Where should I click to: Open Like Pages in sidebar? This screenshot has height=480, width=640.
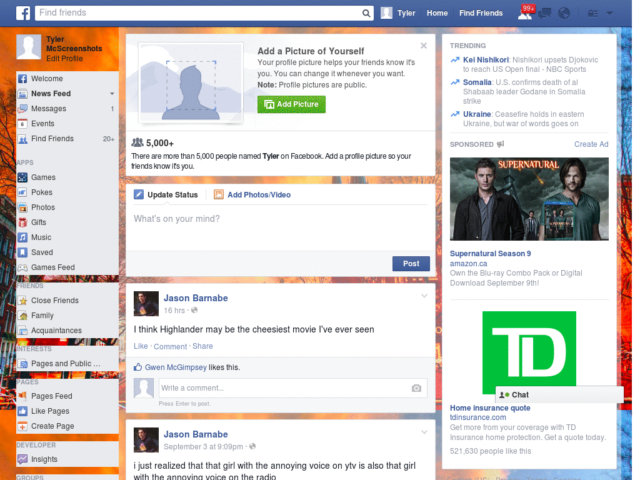[67, 411]
